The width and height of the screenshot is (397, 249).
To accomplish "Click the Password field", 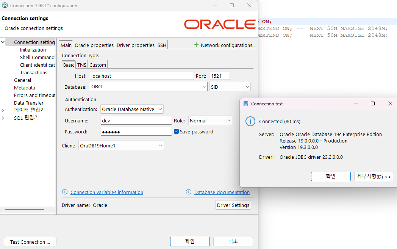I will coord(136,132).
